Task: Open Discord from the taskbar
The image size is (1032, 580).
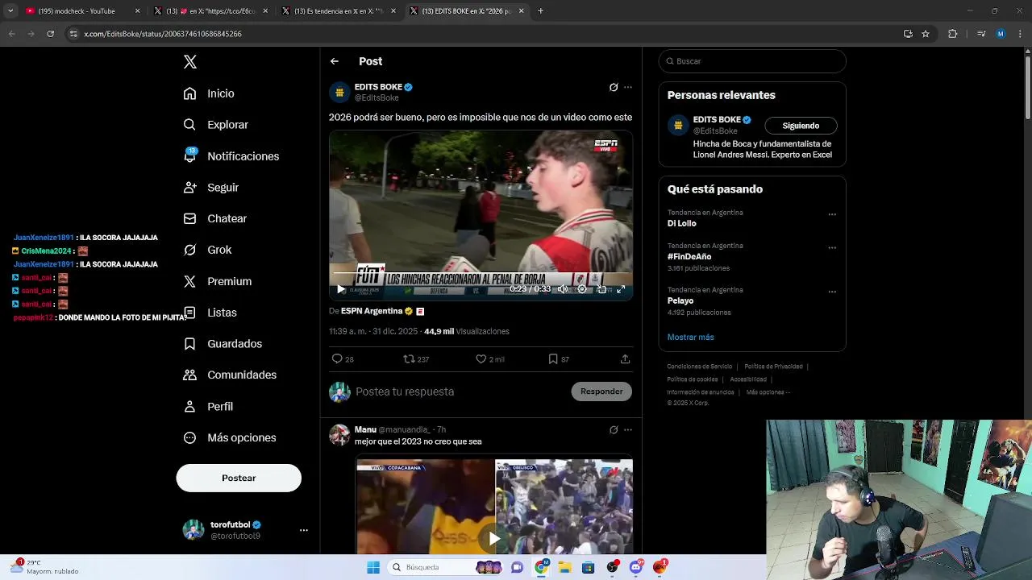Action: (636, 567)
